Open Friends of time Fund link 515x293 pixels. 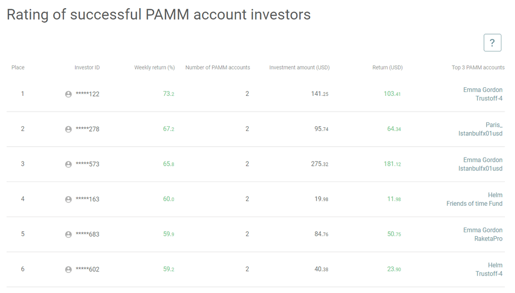pyautogui.click(x=474, y=204)
